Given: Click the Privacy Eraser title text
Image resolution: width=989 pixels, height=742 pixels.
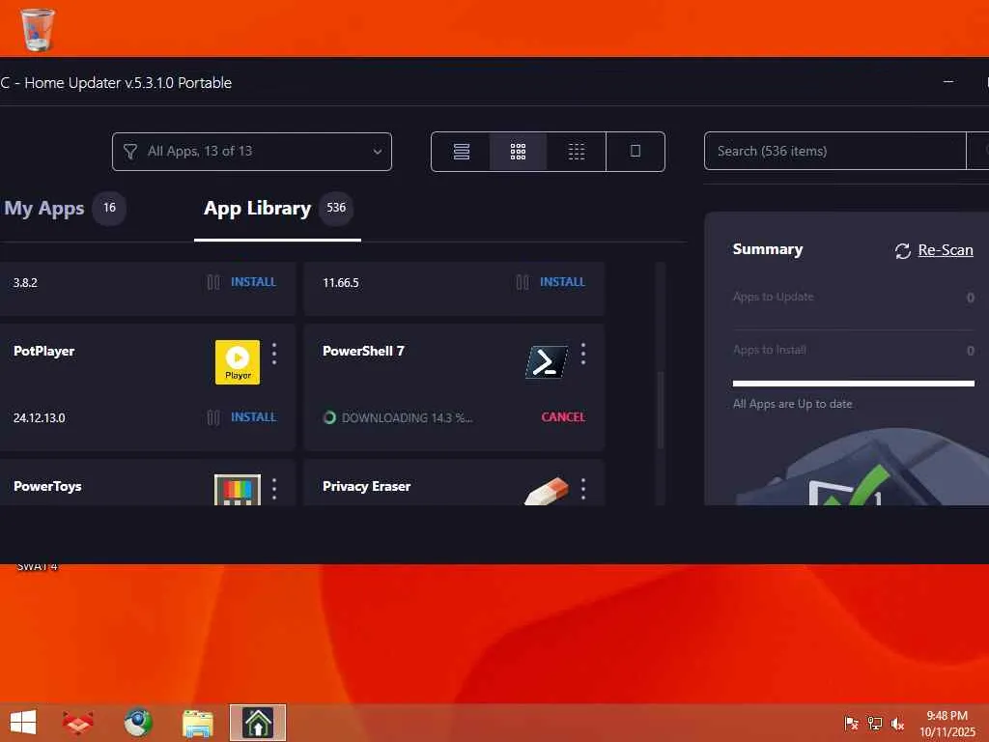Looking at the screenshot, I should coord(366,487).
